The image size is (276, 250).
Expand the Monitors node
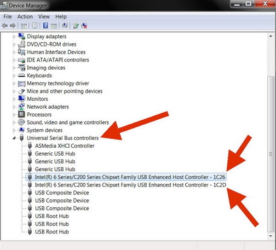point(14,99)
